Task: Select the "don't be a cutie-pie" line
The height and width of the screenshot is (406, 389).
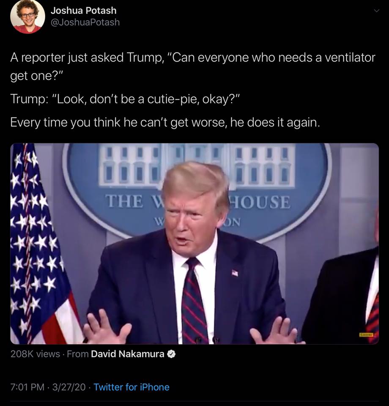Action: (x=125, y=99)
